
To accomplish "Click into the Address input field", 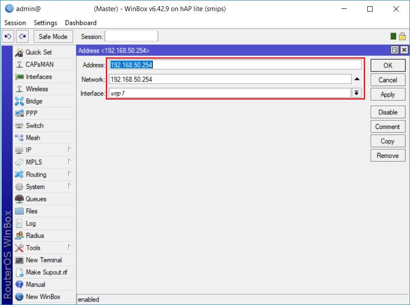I will pos(235,65).
